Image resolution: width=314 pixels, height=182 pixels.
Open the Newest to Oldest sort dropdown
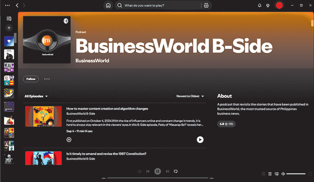(190, 96)
